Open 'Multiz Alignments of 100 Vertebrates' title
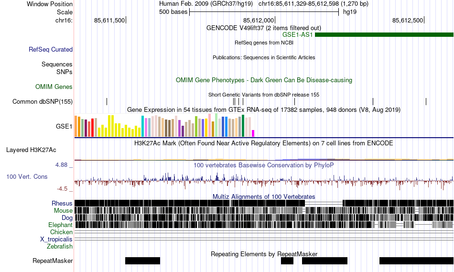 264,196
